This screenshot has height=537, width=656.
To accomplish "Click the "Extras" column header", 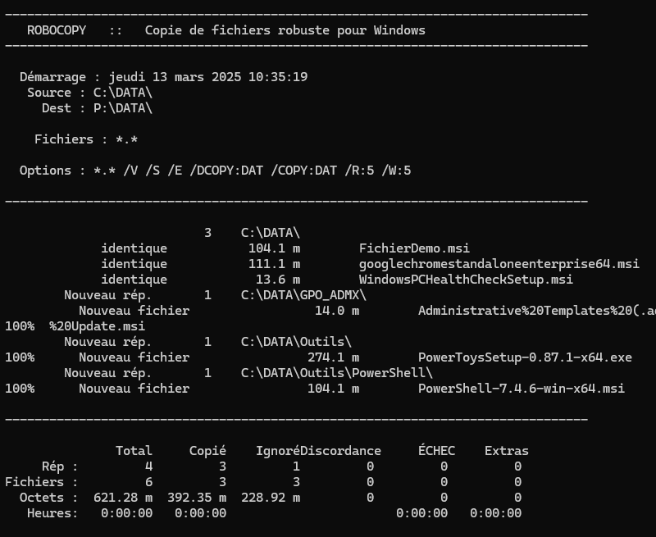I will pyautogui.click(x=507, y=451).
